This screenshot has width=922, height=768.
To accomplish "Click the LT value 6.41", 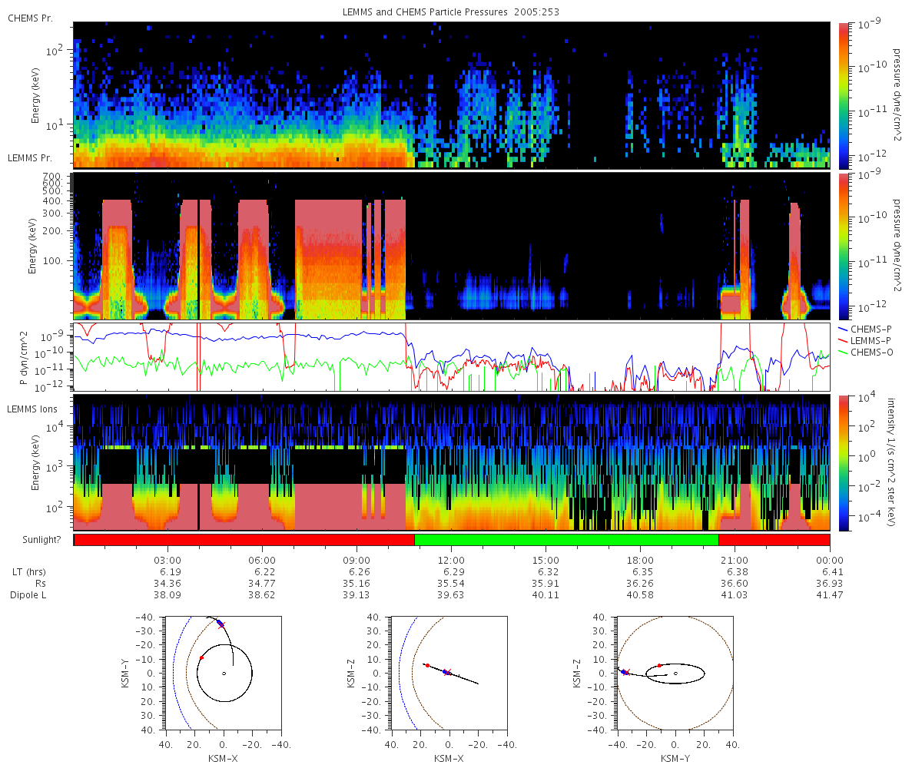I will point(833,572).
